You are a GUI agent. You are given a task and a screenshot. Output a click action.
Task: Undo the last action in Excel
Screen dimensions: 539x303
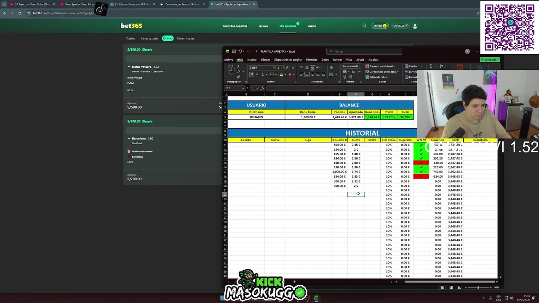pos(240,51)
